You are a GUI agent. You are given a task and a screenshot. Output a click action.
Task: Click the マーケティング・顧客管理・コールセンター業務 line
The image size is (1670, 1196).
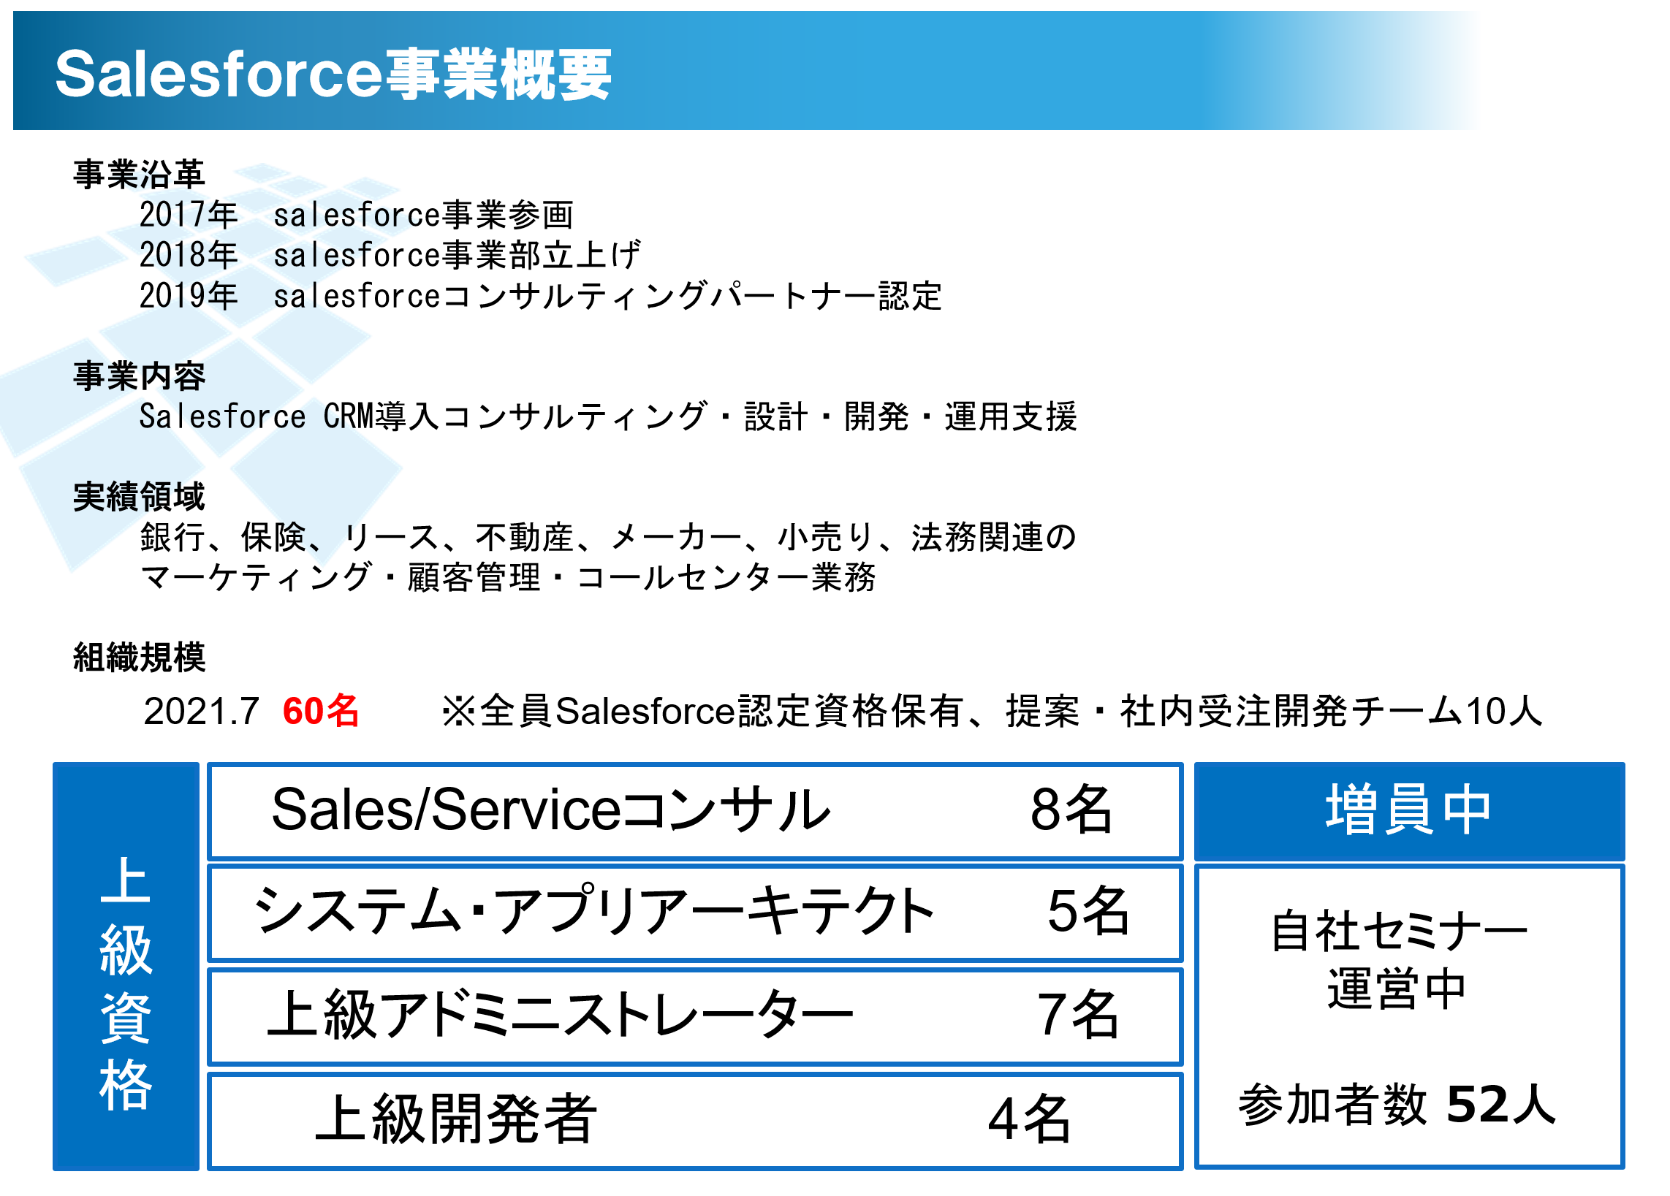(508, 577)
